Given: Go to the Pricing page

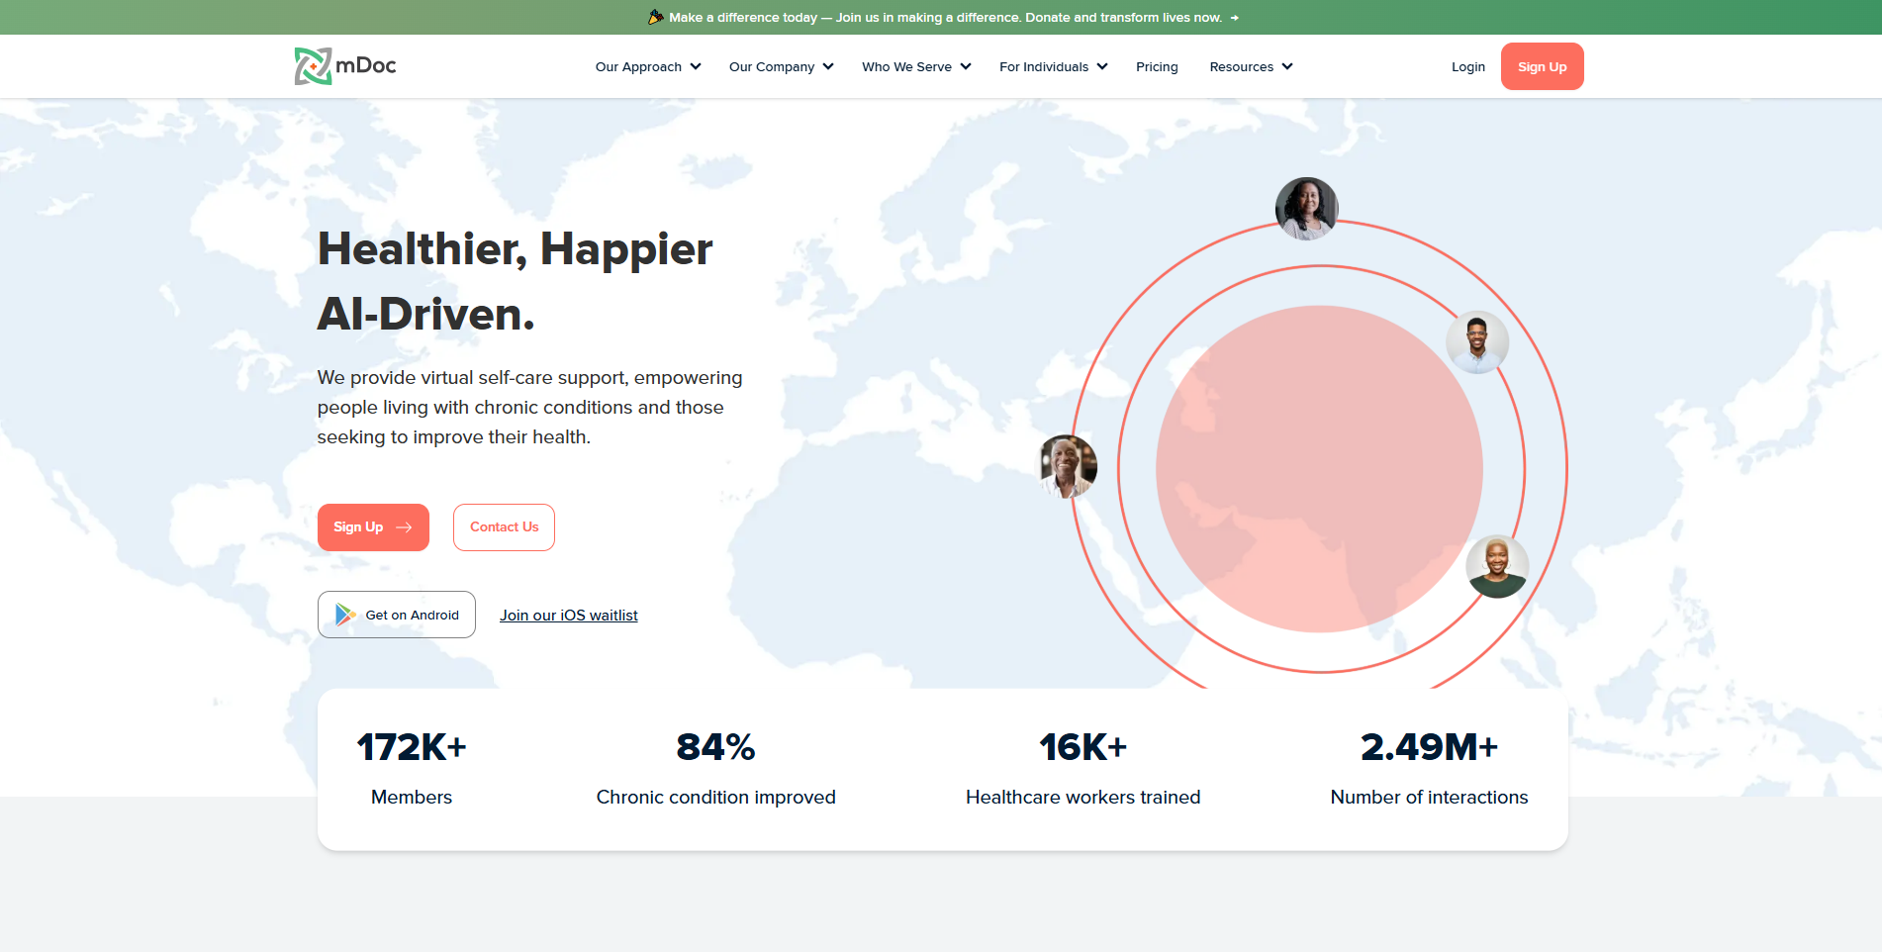Looking at the screenshot, I should click(1157, 67).
